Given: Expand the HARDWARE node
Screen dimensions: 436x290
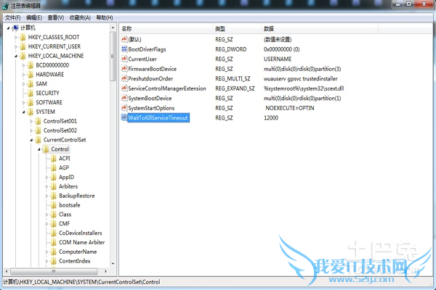Looking at the screenshot, I should click(24, 75).
